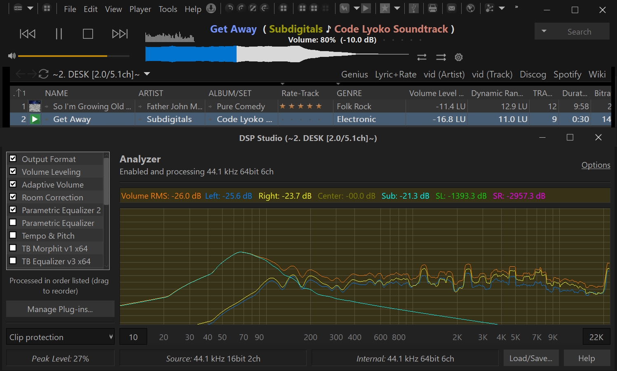Click the share nodes icon in the toolbar

pyautogui.click(x=490, y=8)
